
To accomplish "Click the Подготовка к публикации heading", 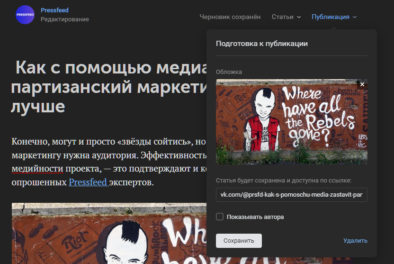I will tap(262, 44).
